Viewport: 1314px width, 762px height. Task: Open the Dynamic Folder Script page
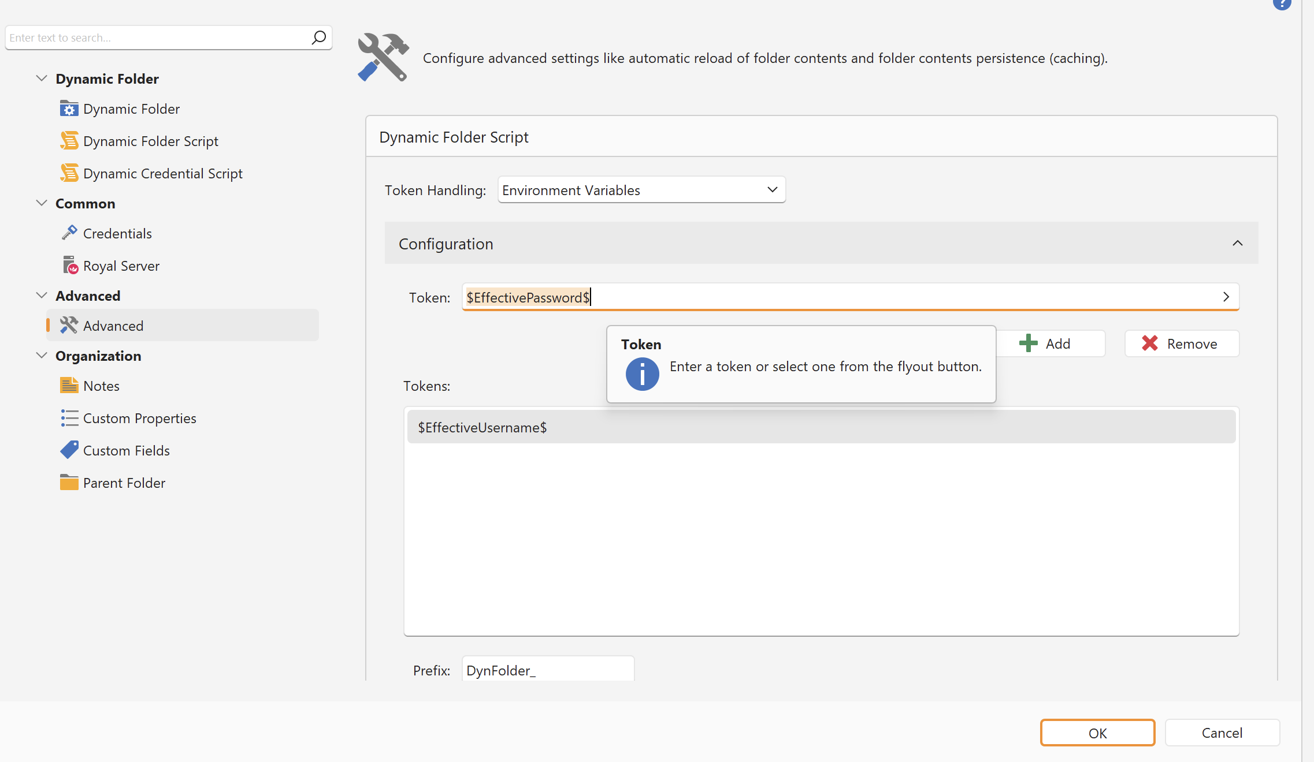(150, 141)
